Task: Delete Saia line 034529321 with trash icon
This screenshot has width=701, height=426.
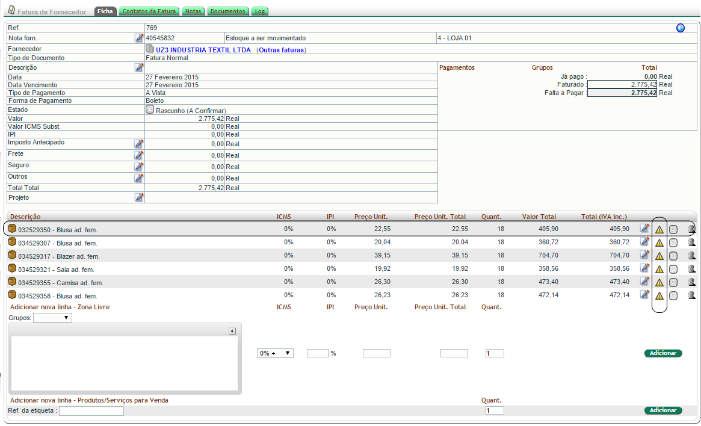Action: [x=691, y=268]
